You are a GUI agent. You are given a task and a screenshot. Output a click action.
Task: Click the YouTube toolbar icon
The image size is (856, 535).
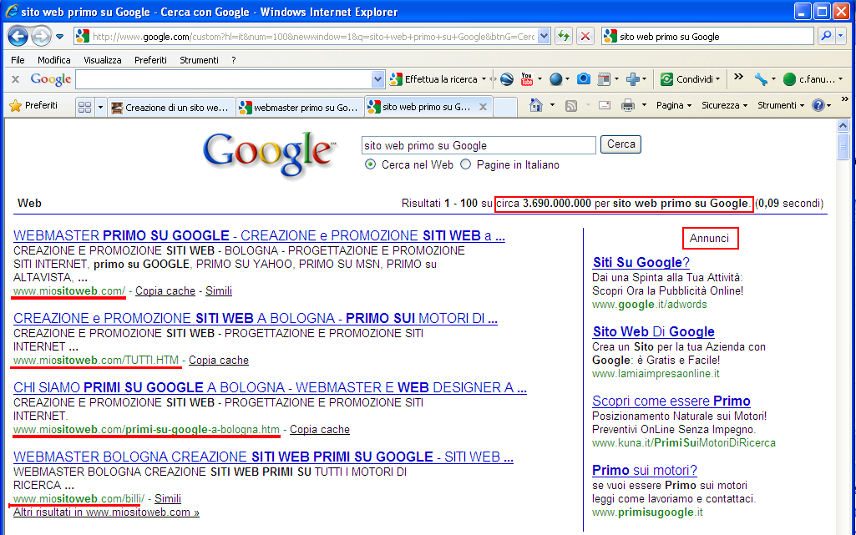(527, 79)
